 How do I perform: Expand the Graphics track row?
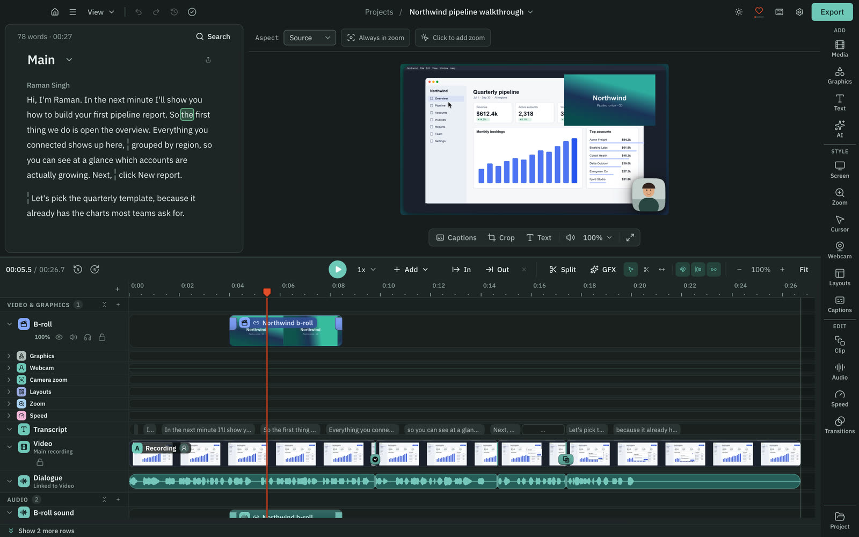pyautogui.click(x=9, y=355)
